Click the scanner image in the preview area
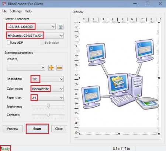Viewport: 166px width, 151px height. click(x=147, y=103)
